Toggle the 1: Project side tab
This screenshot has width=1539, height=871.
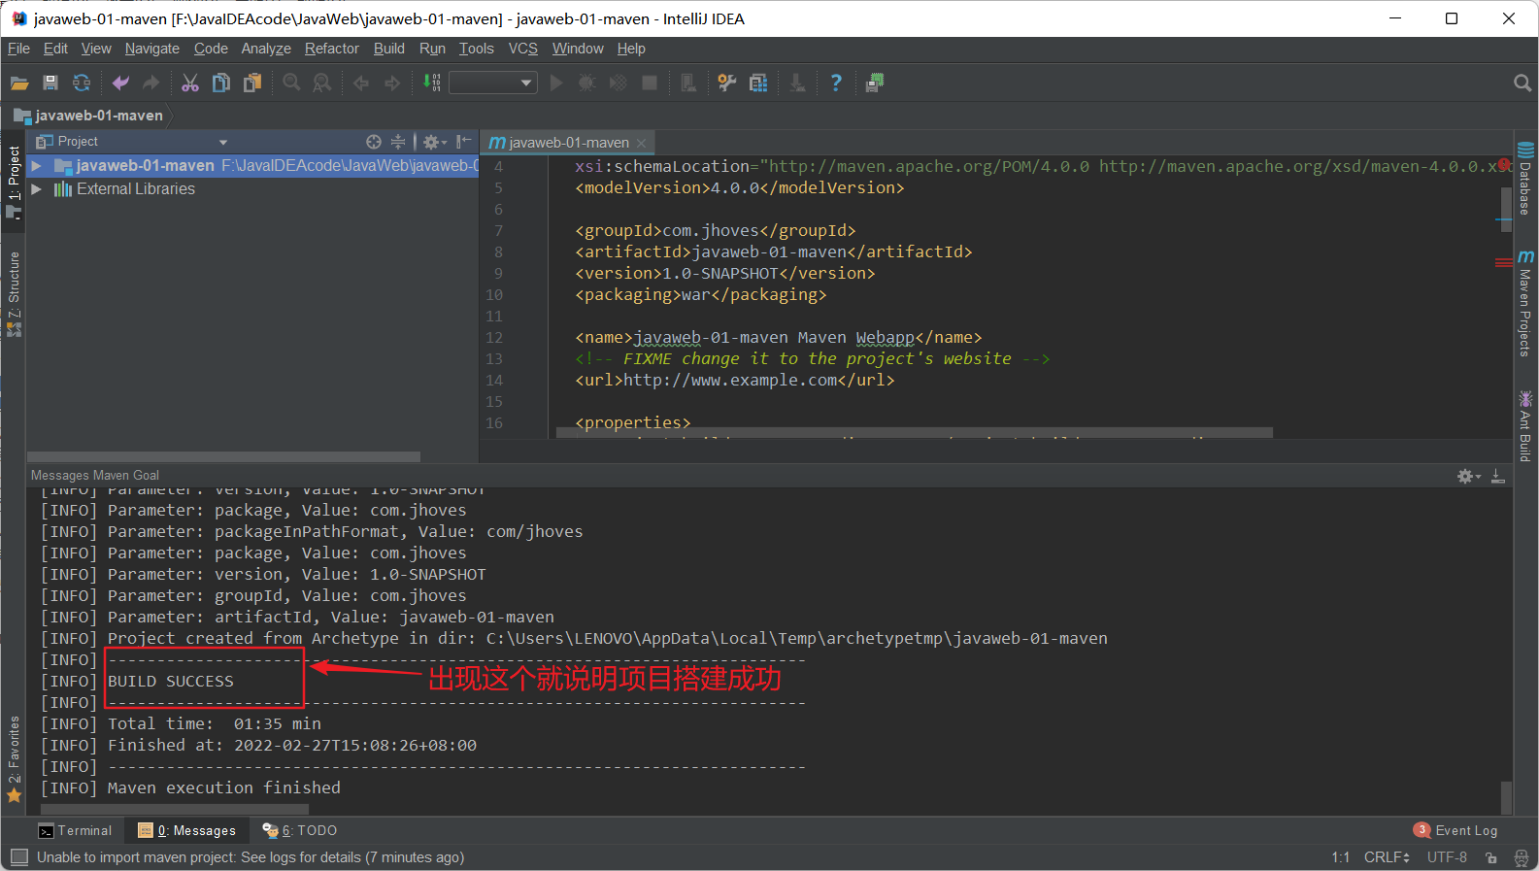(x=14, y=182)
